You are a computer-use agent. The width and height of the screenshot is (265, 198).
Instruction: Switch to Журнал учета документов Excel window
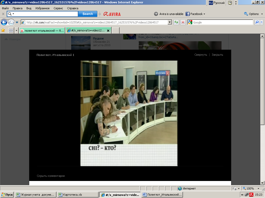[x=35, y=195]
